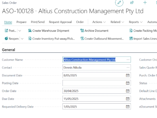Click the Purch. Order field label
The width and height of the screenshot is (157, 118).
148,75
